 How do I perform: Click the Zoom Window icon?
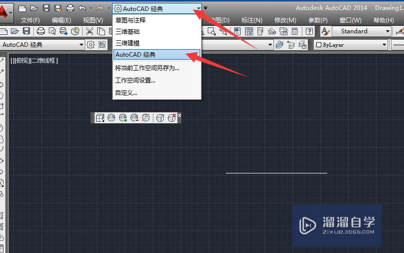(212, 31)
